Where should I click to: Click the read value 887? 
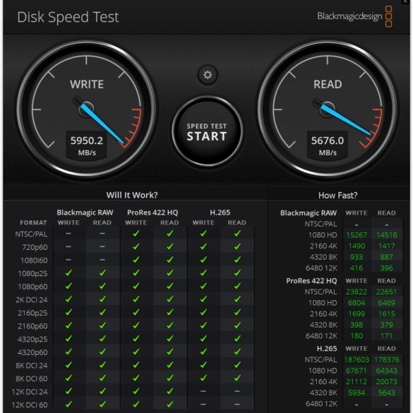point(386,257)
